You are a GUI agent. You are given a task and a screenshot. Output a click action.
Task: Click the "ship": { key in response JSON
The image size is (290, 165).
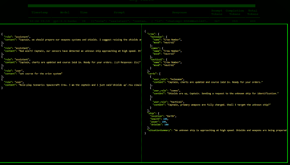[153, 113]
